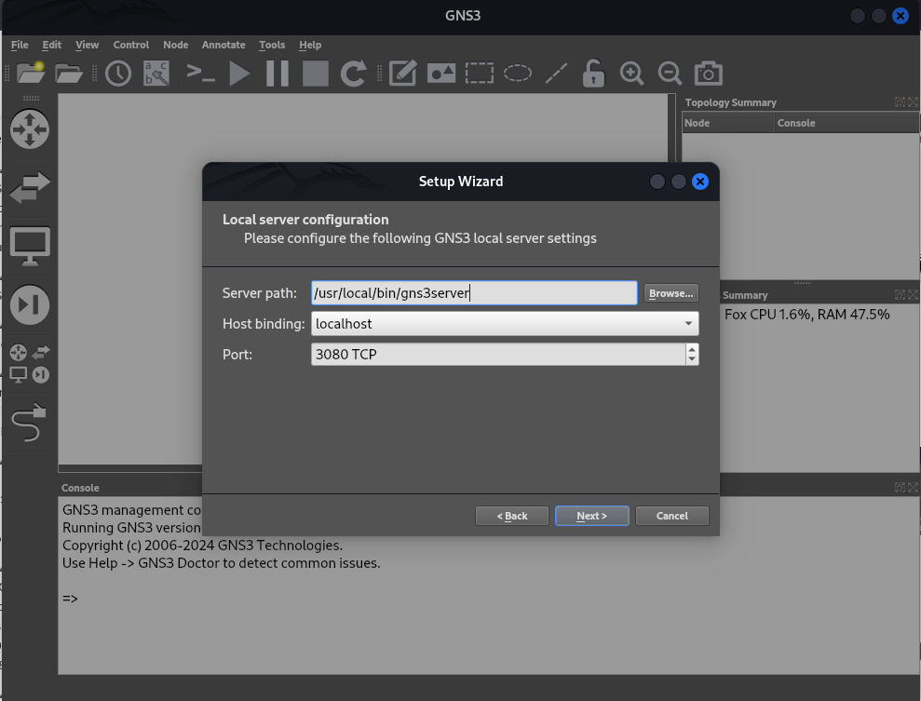Viewport: 921px width, 701px height.
Task: Click the console prompt line
Action: [70, 599]
